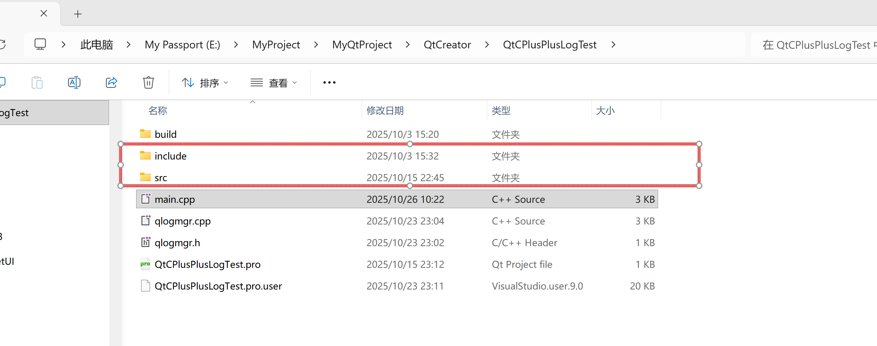Select the build folder icon

point(145,134)
